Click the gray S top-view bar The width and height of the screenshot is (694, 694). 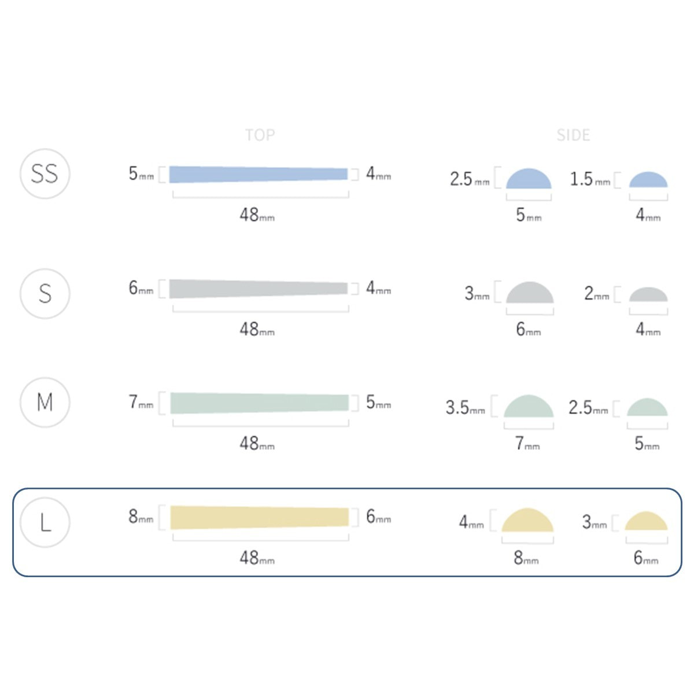pos(259,289)
